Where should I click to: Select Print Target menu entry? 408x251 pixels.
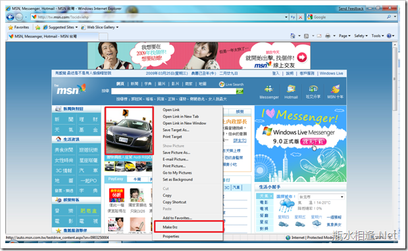(x=172, y=137)
